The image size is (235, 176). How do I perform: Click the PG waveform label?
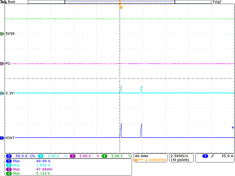8,63
